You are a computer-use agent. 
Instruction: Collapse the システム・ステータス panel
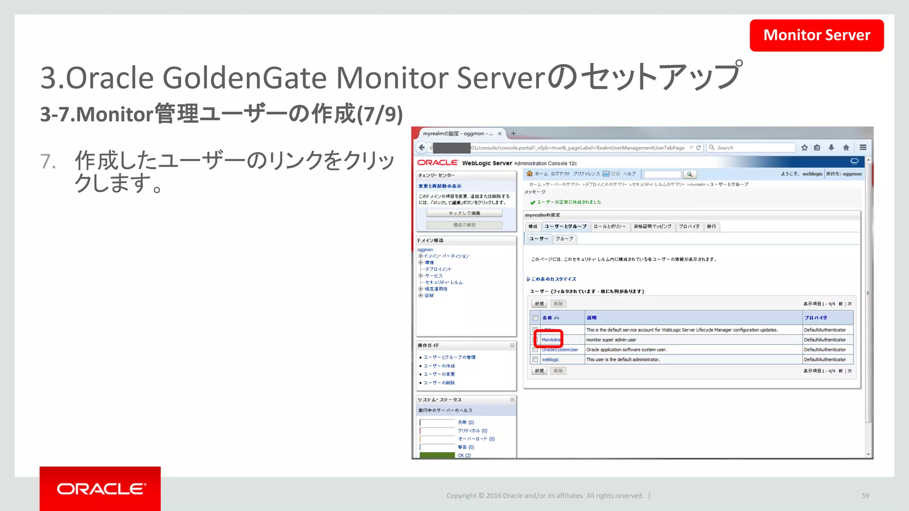[x=512, y=400]
